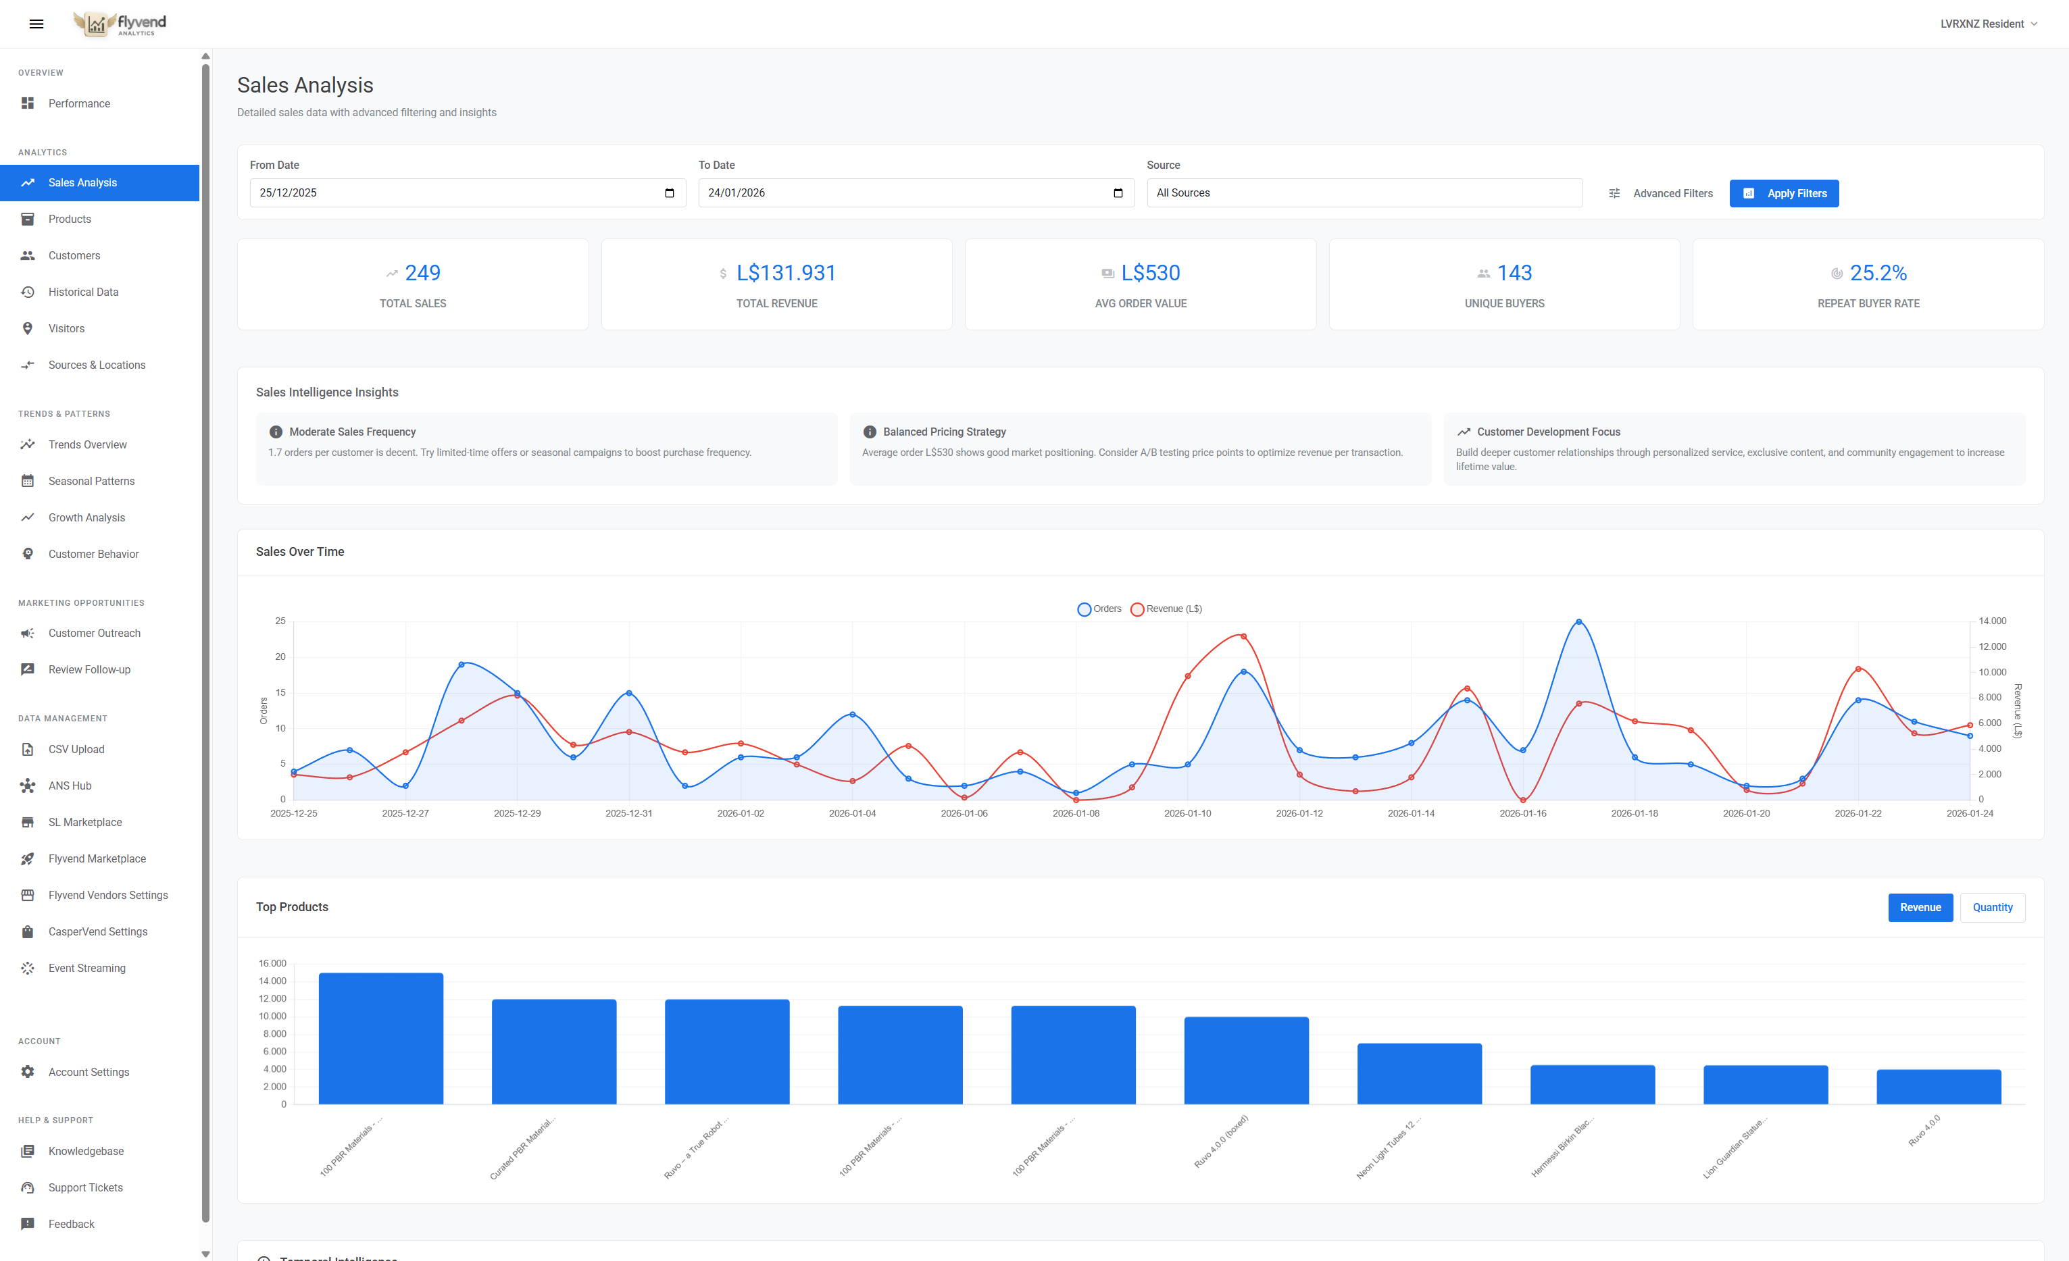Open the Performance overview page
Screen dimensions: 2069x1261
(x=79, y=103)
